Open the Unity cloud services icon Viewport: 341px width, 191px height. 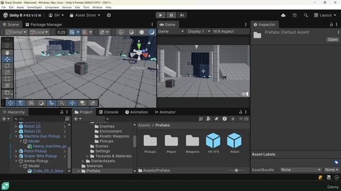(x=283, y=15)
